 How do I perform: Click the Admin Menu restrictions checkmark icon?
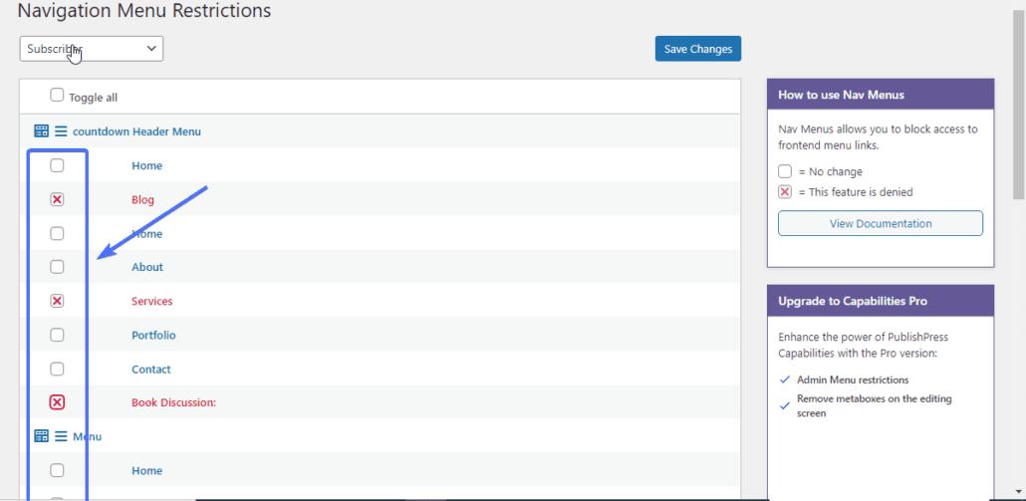coord(785,379)
